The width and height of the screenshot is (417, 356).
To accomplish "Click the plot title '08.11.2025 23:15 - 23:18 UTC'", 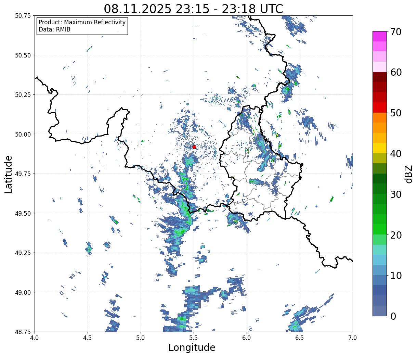I will pyautogui.click(x=193, y=9).
